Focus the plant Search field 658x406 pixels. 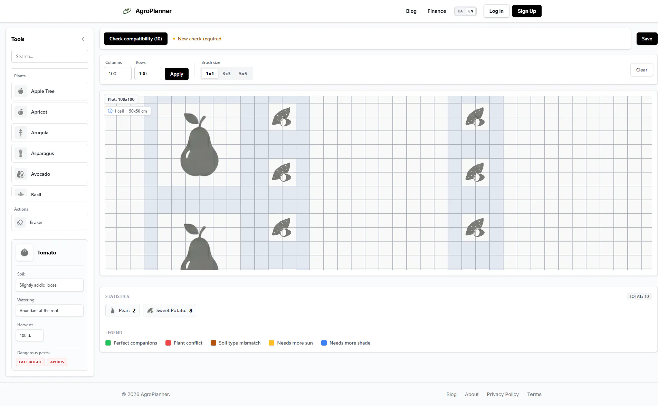pyautogui.click(x=50, y=56)
